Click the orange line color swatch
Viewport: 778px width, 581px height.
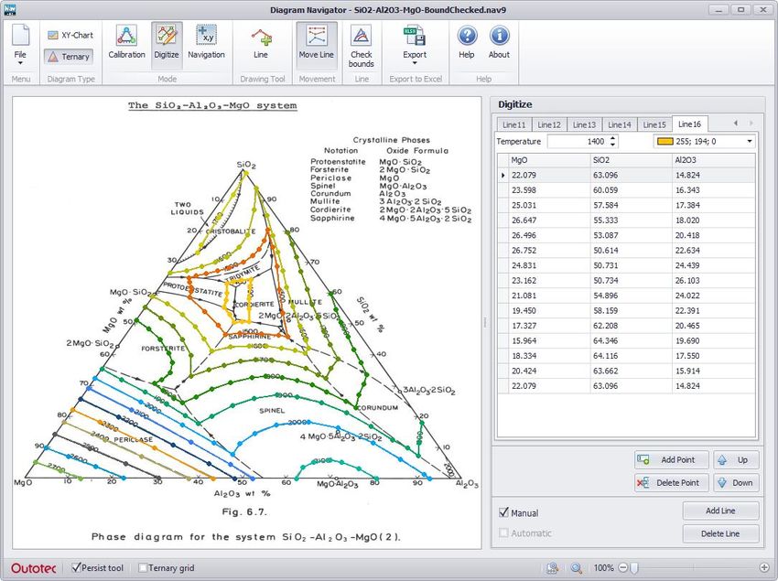tap(665, 142)
